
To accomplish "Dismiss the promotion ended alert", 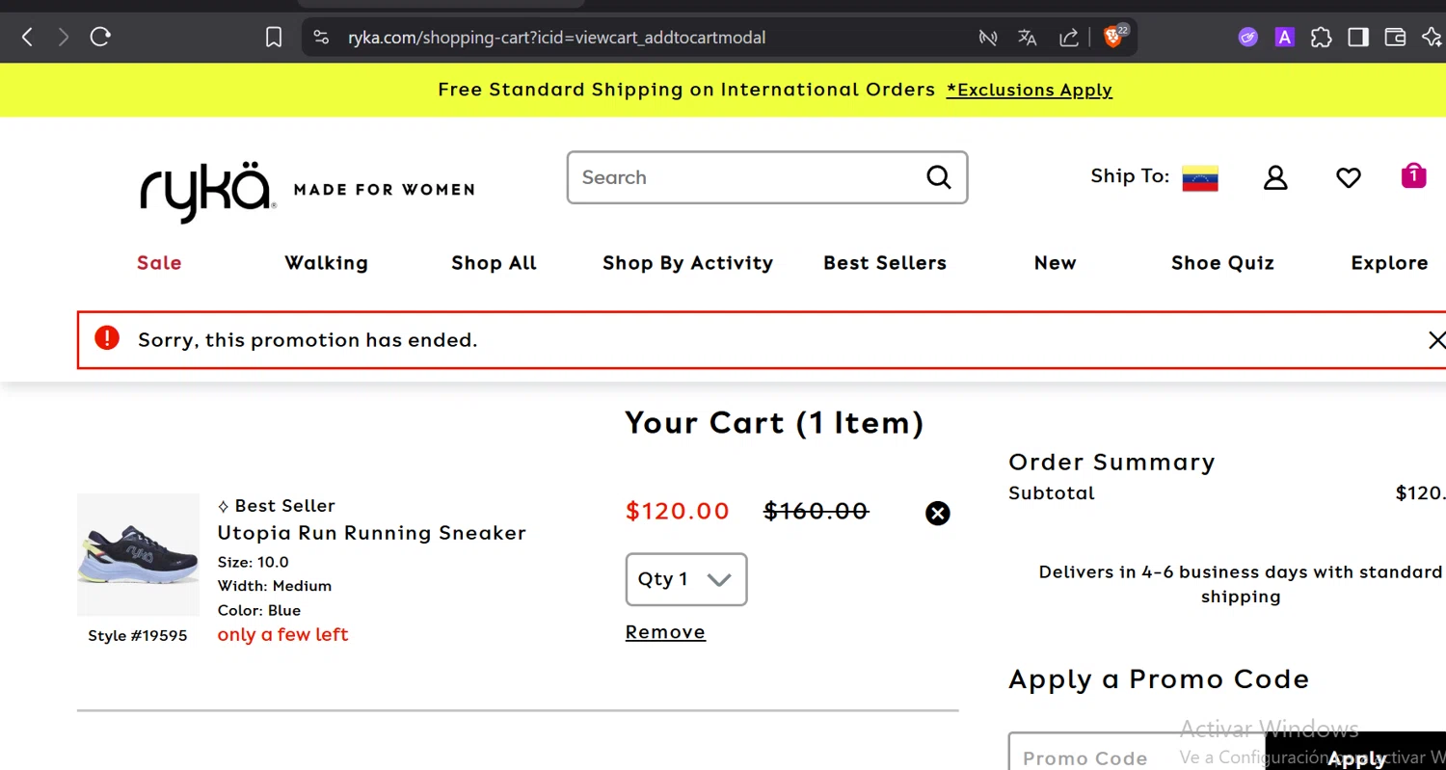I will click(x=1436, y=339).
